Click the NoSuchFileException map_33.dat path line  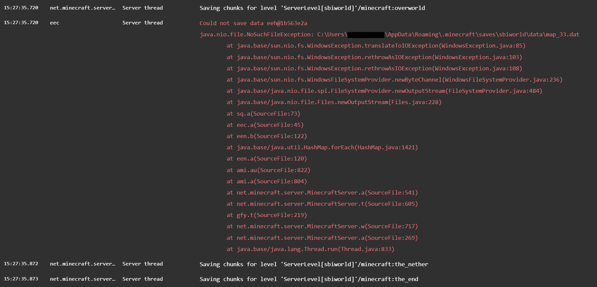pyautogui.click(x=389, y=34)
